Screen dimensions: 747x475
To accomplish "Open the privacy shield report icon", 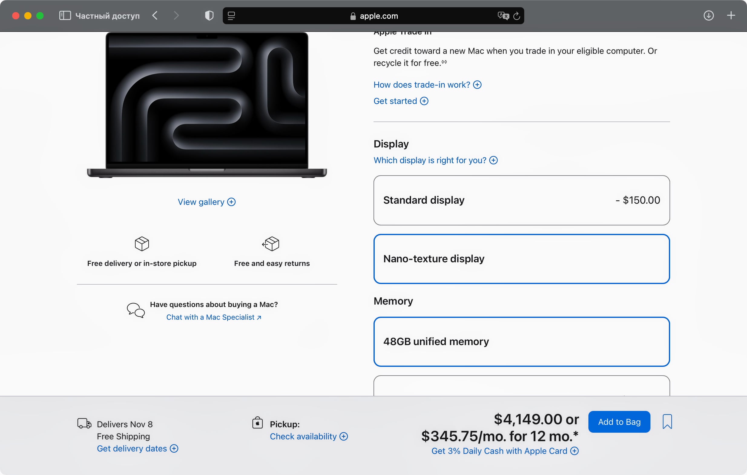I will pyautogui.click(x=209, y=15).
